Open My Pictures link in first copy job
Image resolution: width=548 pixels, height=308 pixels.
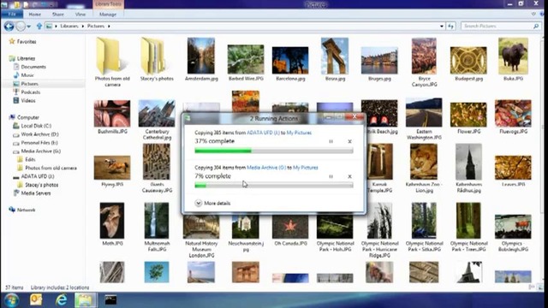[299, 133]
